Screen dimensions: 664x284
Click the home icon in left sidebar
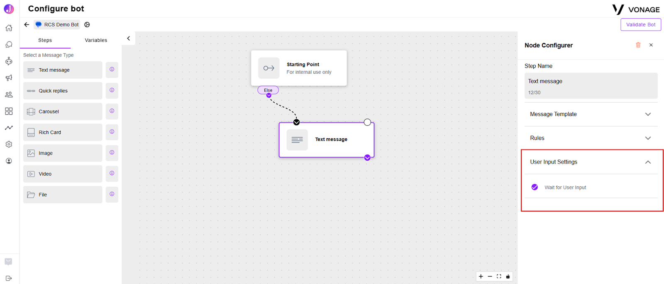pos(9,28)
